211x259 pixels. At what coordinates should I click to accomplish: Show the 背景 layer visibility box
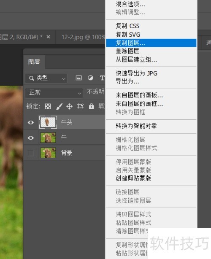tap(31, 153)
